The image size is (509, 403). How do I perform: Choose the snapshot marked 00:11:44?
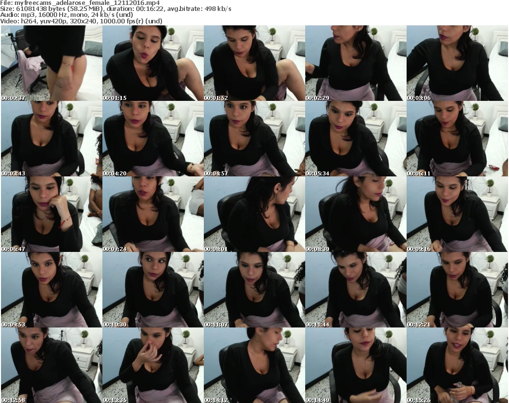(x=355, y=290)
